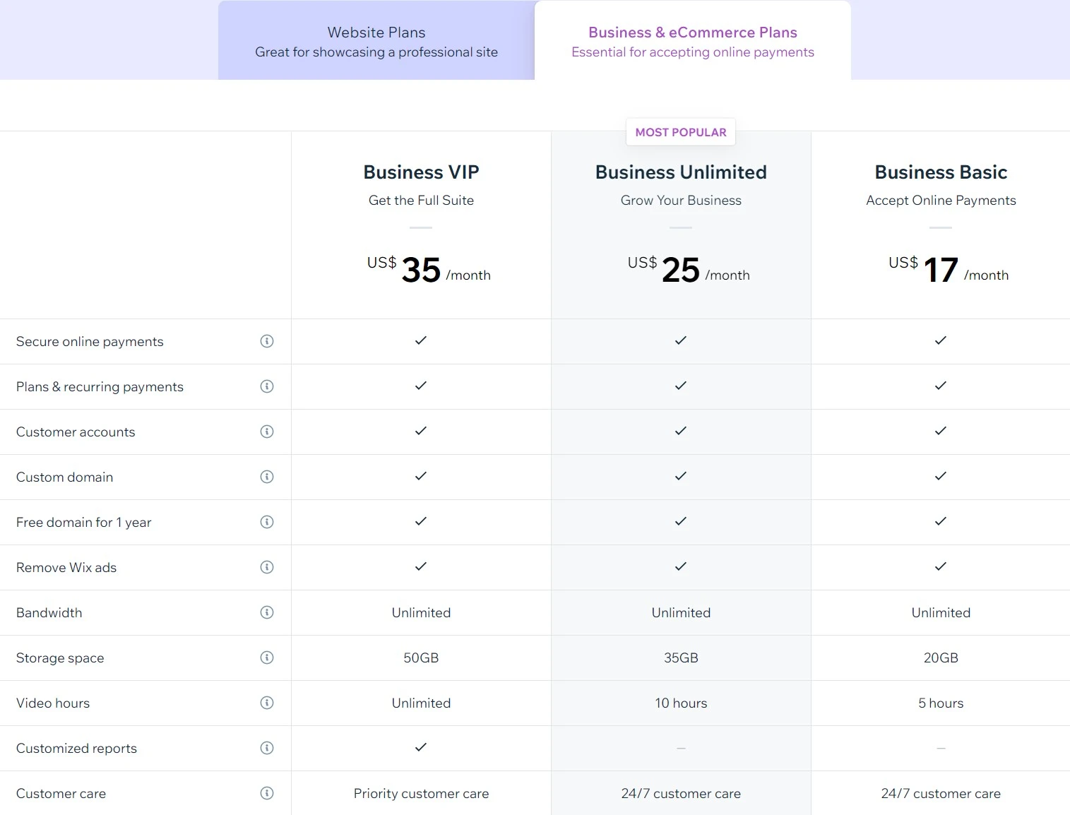Open the Plans & recurring payments info icon

[267, 386]
